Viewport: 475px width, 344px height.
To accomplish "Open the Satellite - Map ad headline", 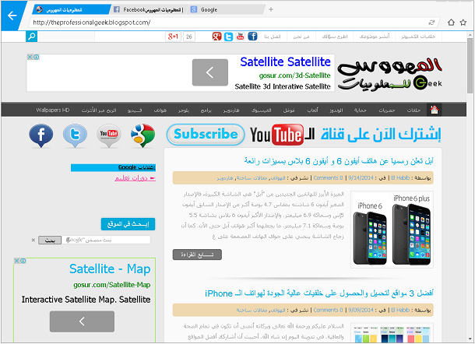I will coord(110,269).
